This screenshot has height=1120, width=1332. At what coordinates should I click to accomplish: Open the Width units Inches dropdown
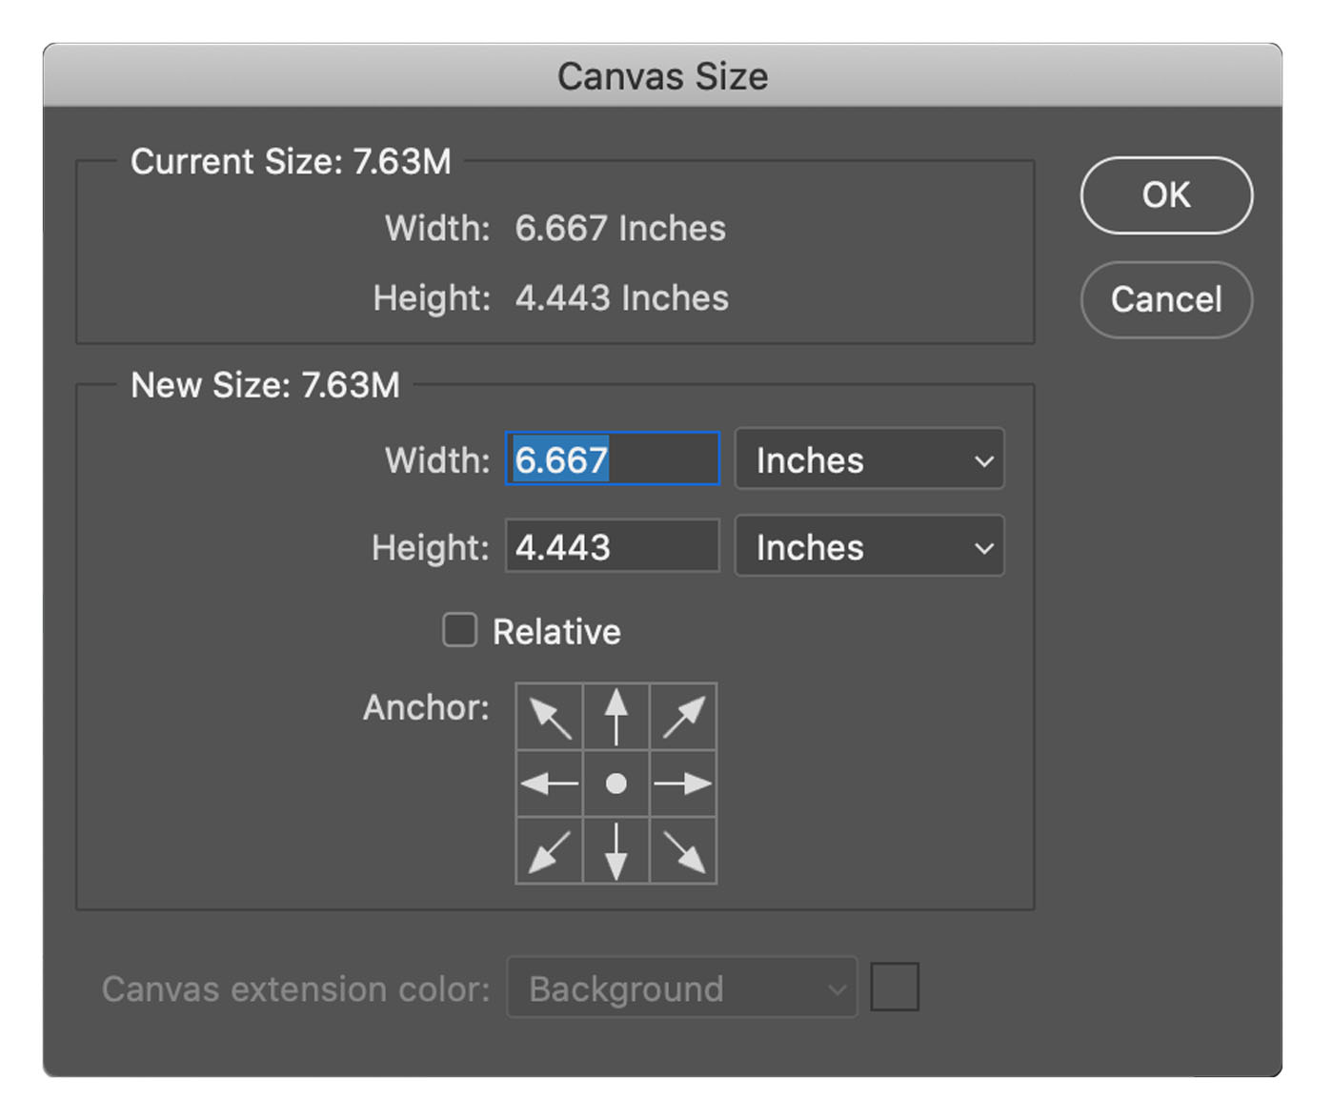(x=869, y=459)
